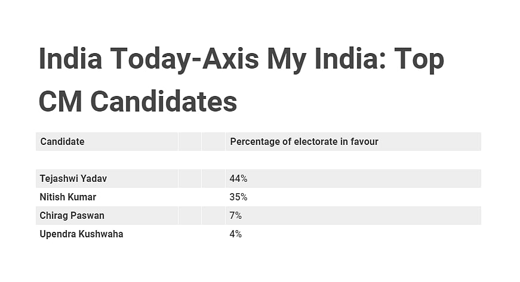The height and width of the screenshot is (282, 520).
Task: Click the Nitish Kumar name cell
Action: pyautogui.click(x=67, y=197)
